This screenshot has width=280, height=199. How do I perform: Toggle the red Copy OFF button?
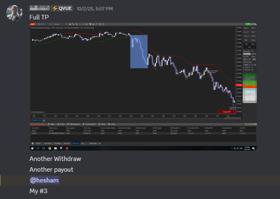(x=227, y=112)
